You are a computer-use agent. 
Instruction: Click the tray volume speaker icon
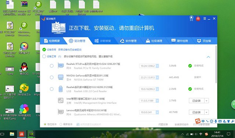coord(196,134)
